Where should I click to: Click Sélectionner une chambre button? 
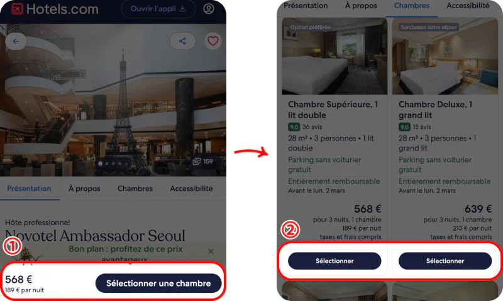158,283
